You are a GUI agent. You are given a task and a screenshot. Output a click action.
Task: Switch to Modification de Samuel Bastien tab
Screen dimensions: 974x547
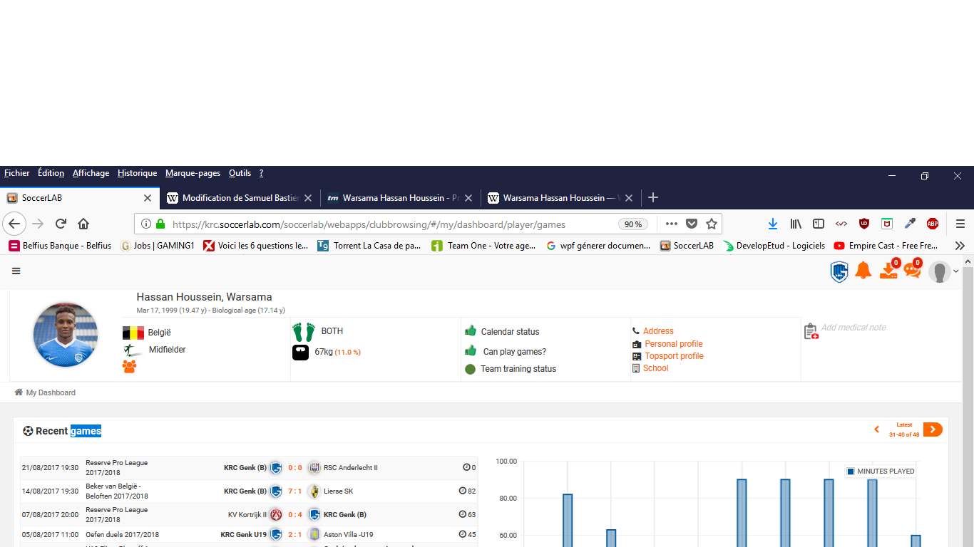coord(240,198)
